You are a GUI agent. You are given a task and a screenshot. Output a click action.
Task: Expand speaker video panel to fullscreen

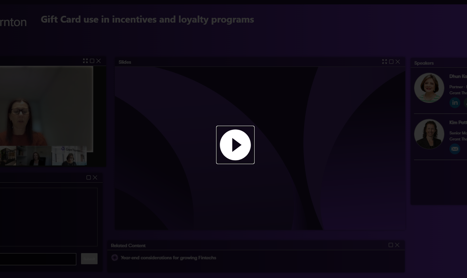point(85,61)
